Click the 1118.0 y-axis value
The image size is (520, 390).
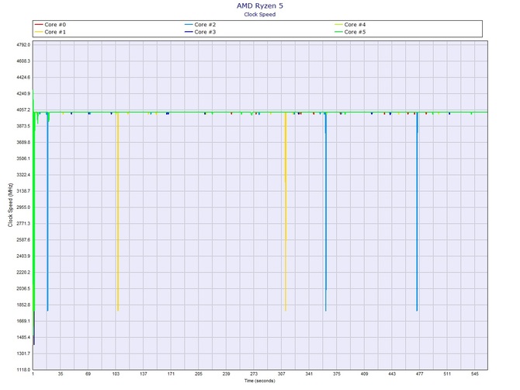(23, 370)
